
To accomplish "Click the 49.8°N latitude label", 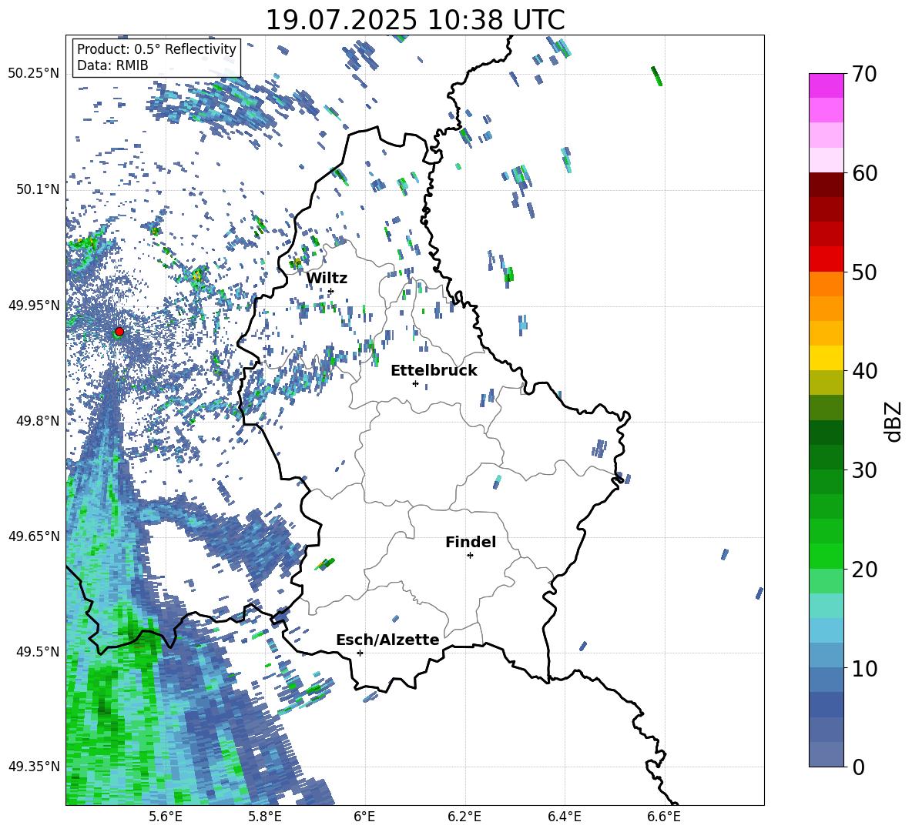I will click(38, 421).
